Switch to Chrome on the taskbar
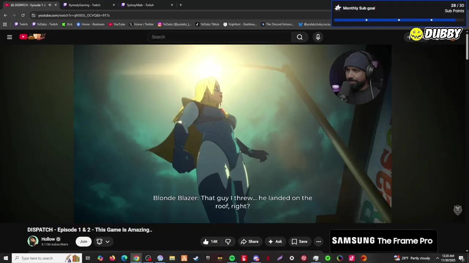Viewport: 469px width, 263px height. coord(136,258)
